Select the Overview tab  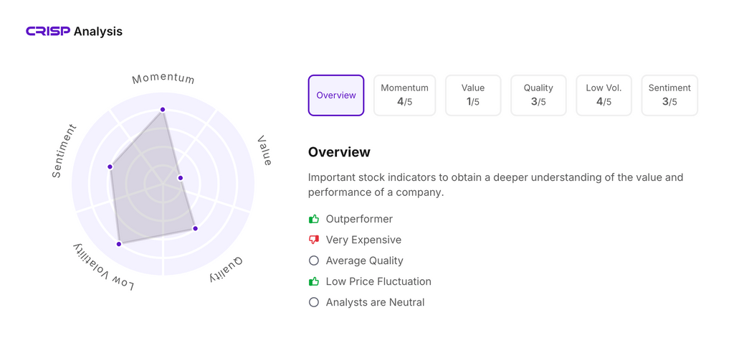[x=336, y=95]
